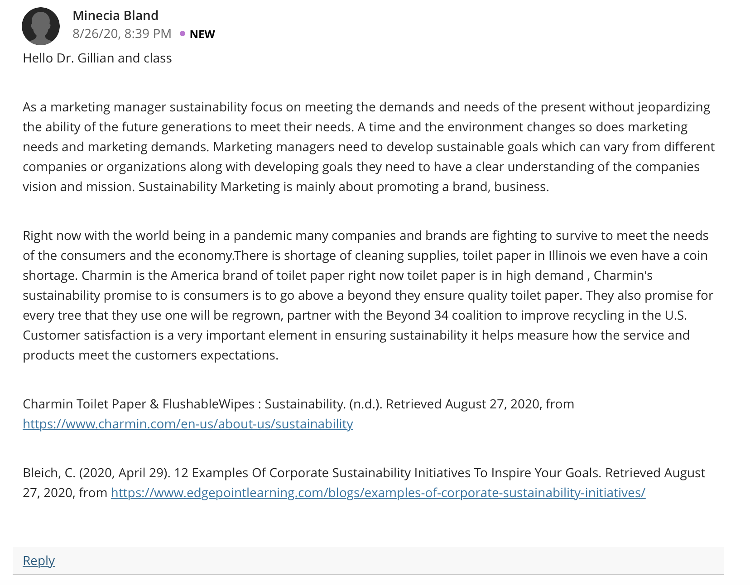Click Minecia Bland's profile avatar
The width and height of the screenshot is (750, 585).
coord(41,26)
